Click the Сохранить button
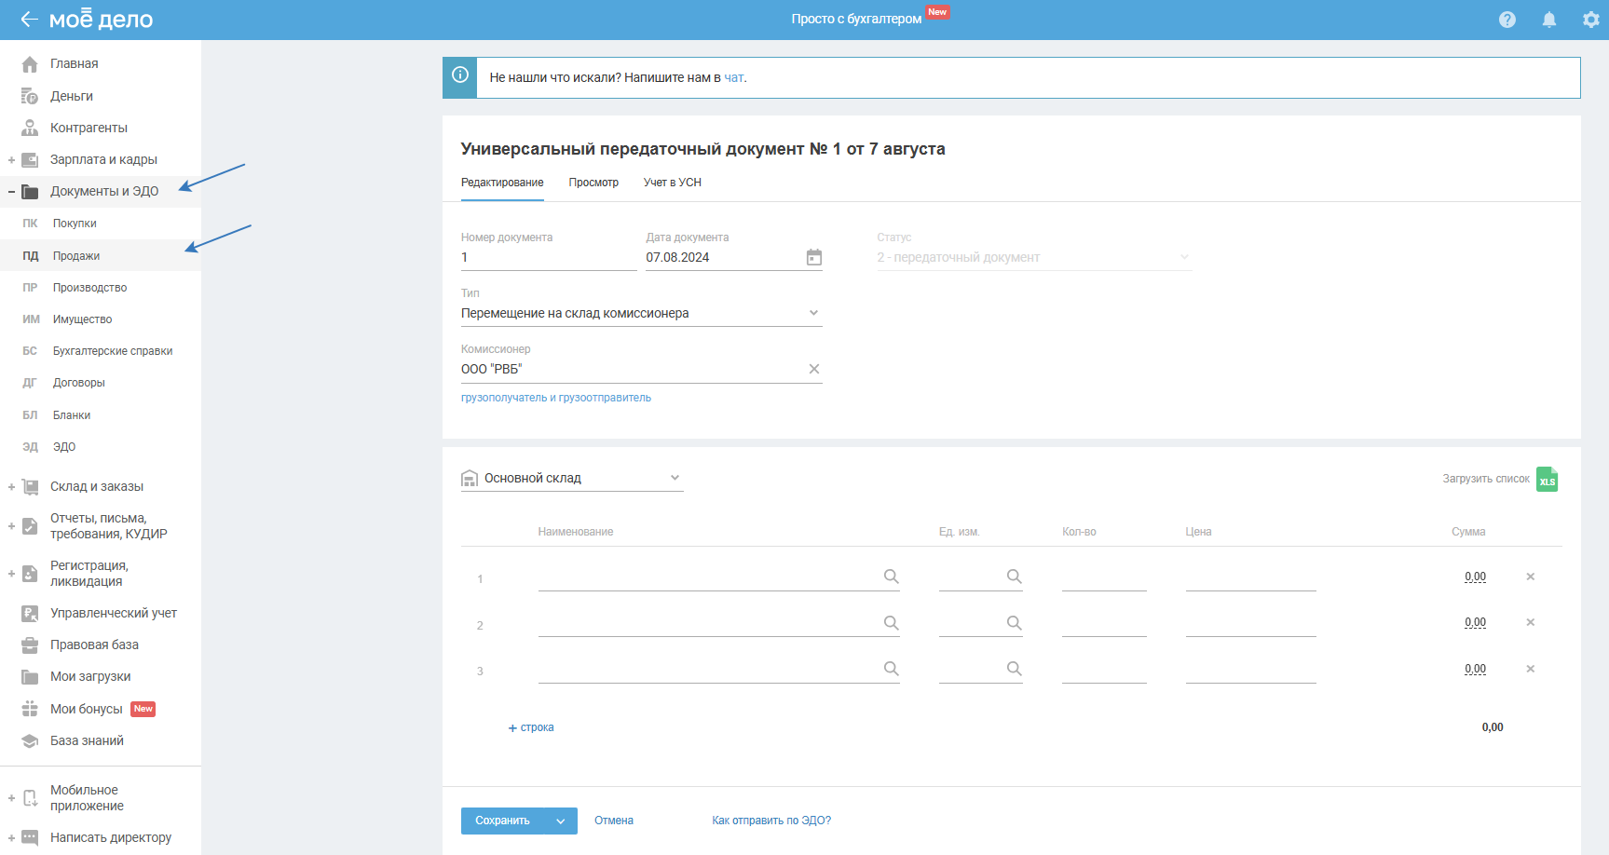 (x=503, y=821)
